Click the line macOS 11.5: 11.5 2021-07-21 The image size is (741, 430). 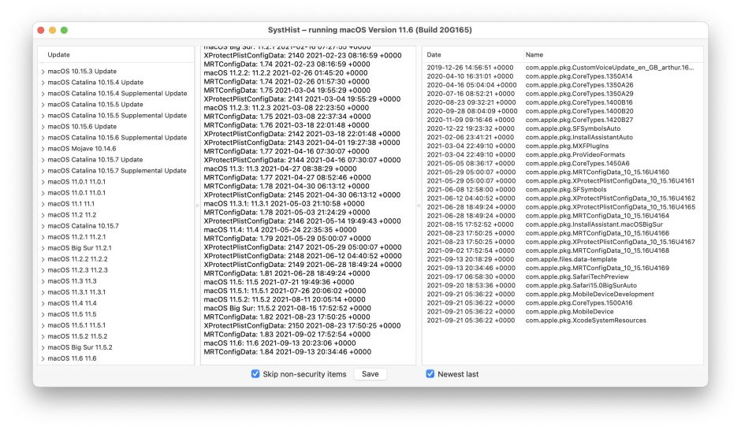pos(279,282)
